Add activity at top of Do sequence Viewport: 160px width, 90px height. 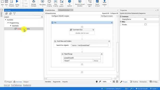point(82,27)
